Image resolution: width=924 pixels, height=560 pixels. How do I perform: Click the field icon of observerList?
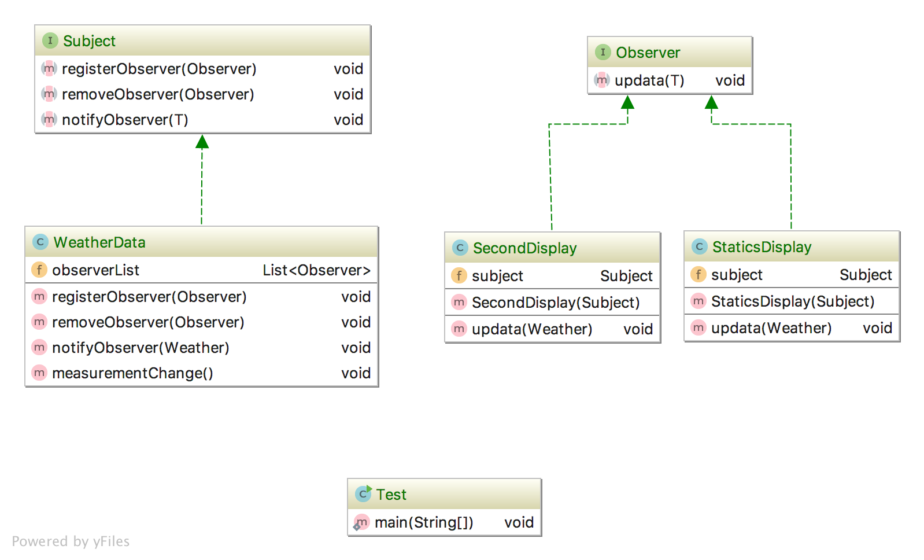pyautogui.click(x=39, y=270)
